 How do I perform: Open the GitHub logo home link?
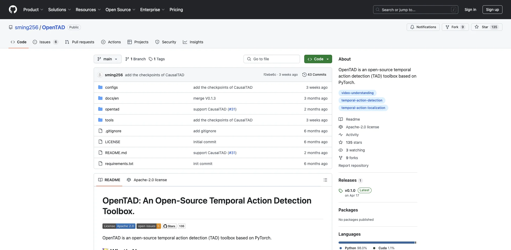(13, 10)
